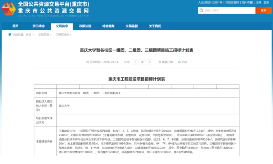This screenshot has height=164, width=273.
Task: Click the 主要建设内容 table label
Action: coord(44,141)
